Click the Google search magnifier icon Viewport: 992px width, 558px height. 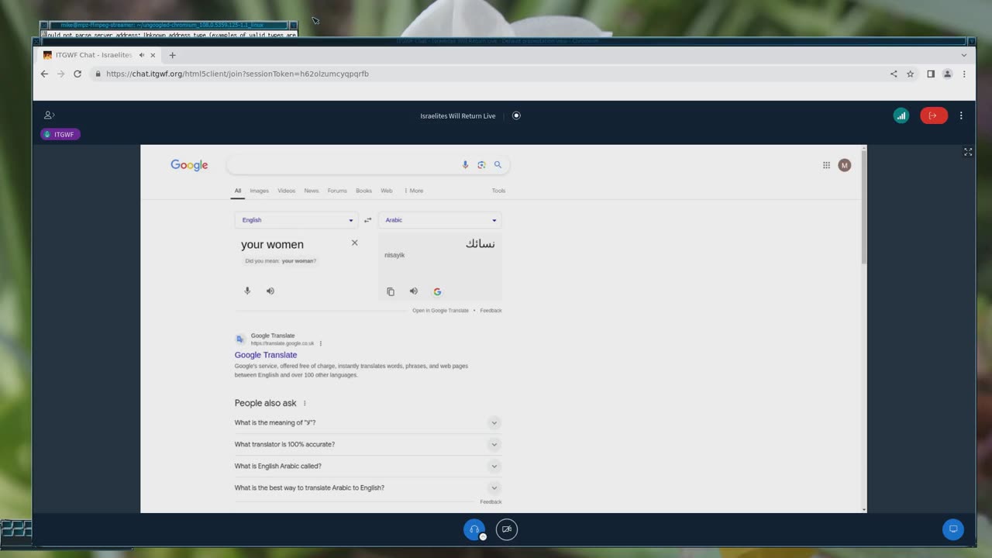click(x=498, y=164)
